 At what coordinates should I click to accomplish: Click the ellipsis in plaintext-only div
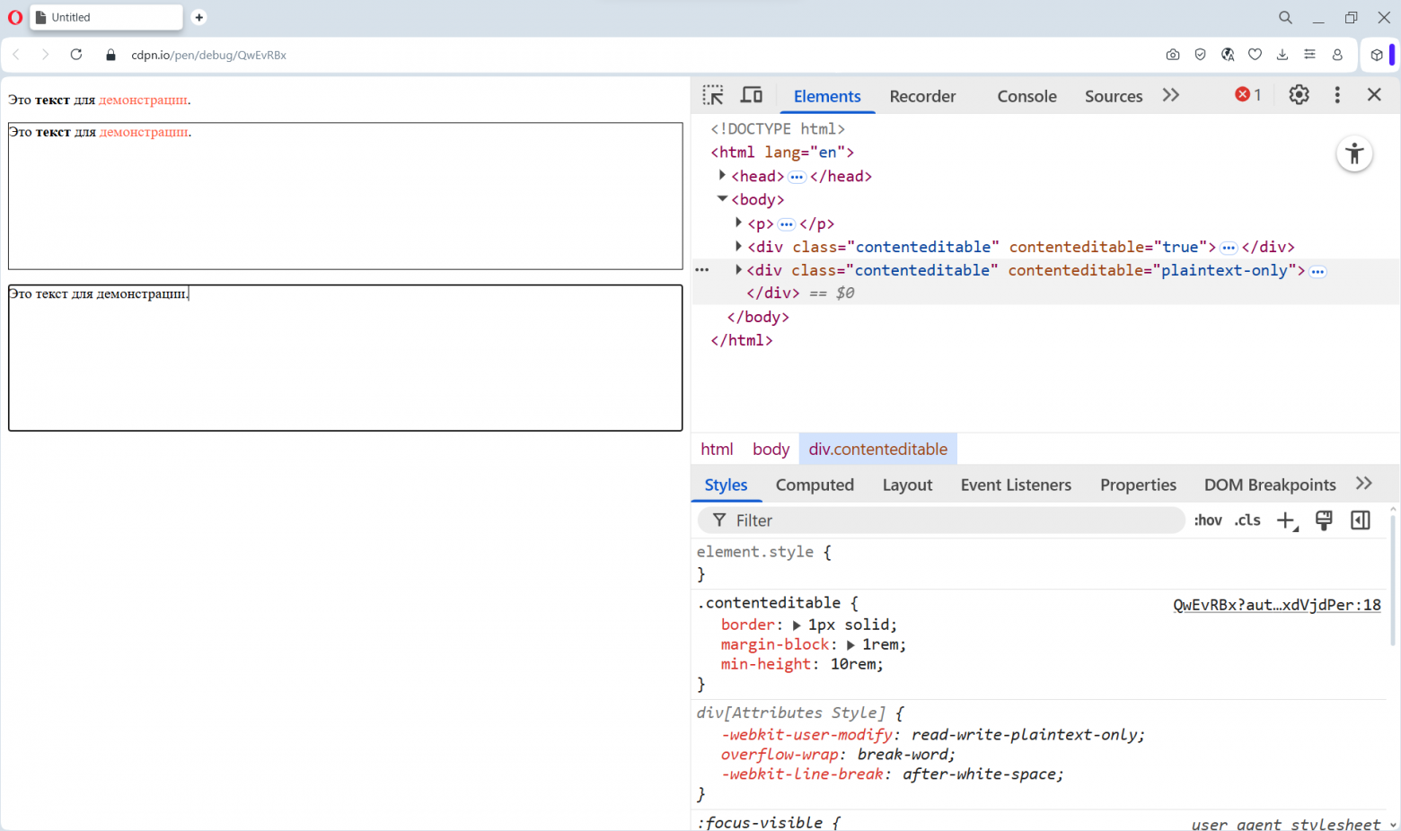1317,271
